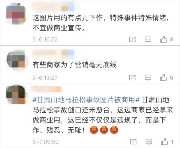Reply to the 6-6 13:27 comment
The width and height of the screenshot is (180, 148).
coord(148,78)
